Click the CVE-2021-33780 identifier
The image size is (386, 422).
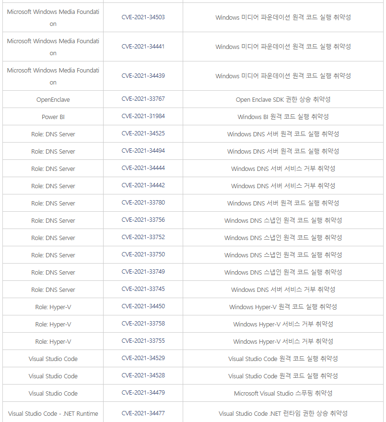pyautogui.click(x=143, y=203)
